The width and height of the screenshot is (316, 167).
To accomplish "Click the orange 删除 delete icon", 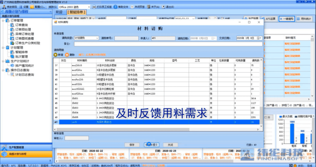I will 67,55.
